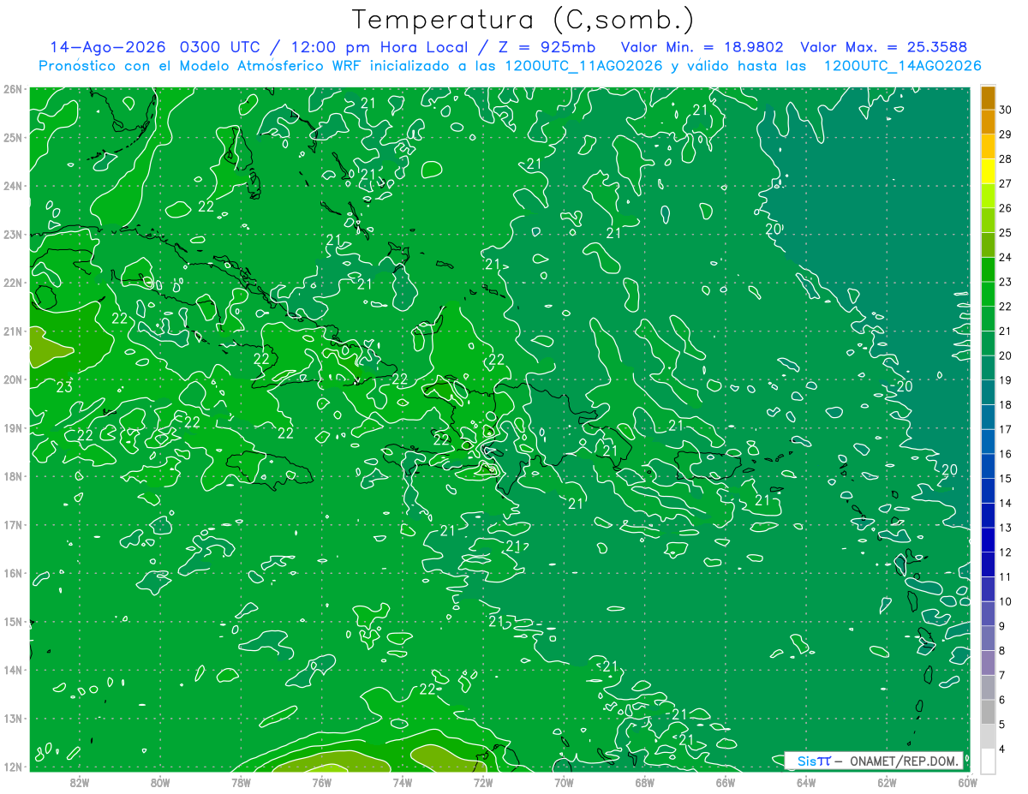Viewport: 1028px width, 794px height.
Task: Click legend value 19 on color bar
Action: [x=1006, y=380]
